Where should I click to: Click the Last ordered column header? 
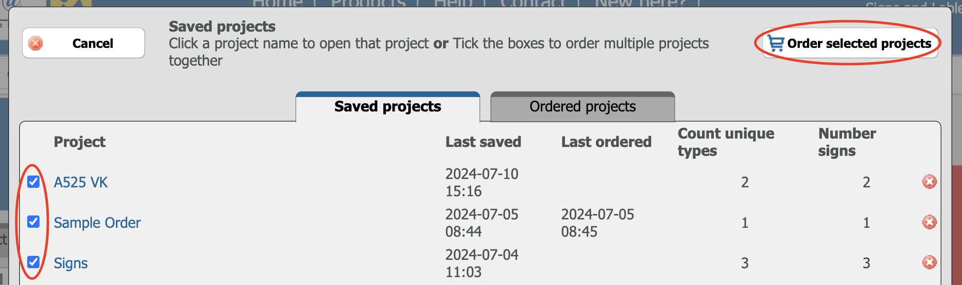tap(606, 142)
